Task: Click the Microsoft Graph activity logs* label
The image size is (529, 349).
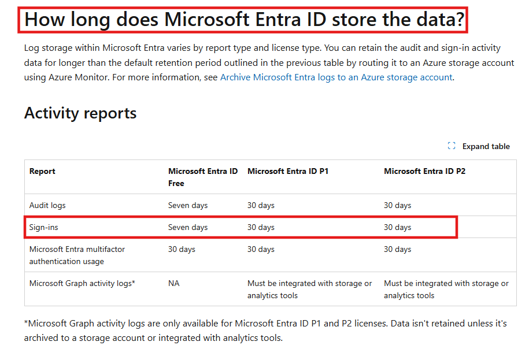Action: 82,284
